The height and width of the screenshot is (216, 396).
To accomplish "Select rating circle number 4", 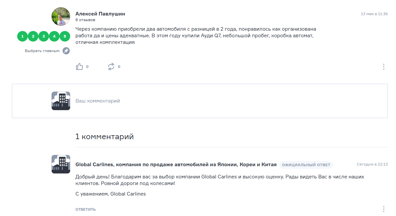I will (54, 36).
